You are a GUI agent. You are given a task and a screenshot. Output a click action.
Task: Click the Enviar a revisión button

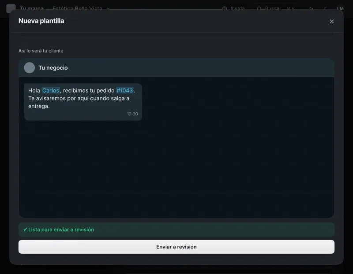click(176, 247)
